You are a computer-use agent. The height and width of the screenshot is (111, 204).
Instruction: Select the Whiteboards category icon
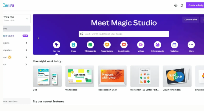90,45
